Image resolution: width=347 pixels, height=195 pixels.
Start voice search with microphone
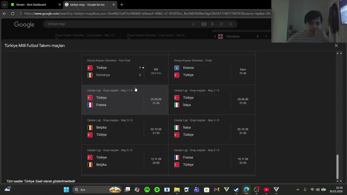(x=213, y=24)
